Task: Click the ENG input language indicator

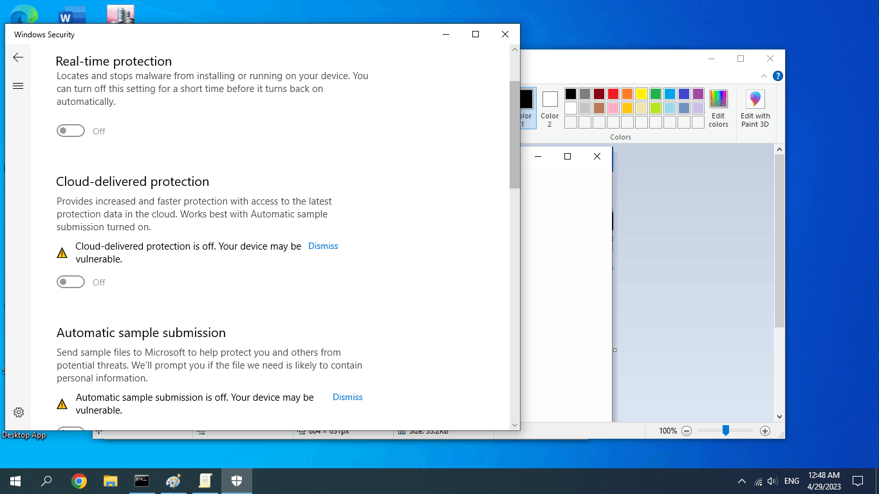Action: [x=792, y=481]
